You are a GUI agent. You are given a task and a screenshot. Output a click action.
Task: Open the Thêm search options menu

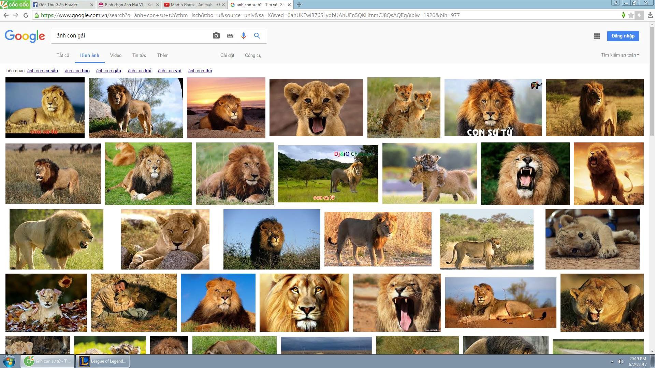point(163,55)
